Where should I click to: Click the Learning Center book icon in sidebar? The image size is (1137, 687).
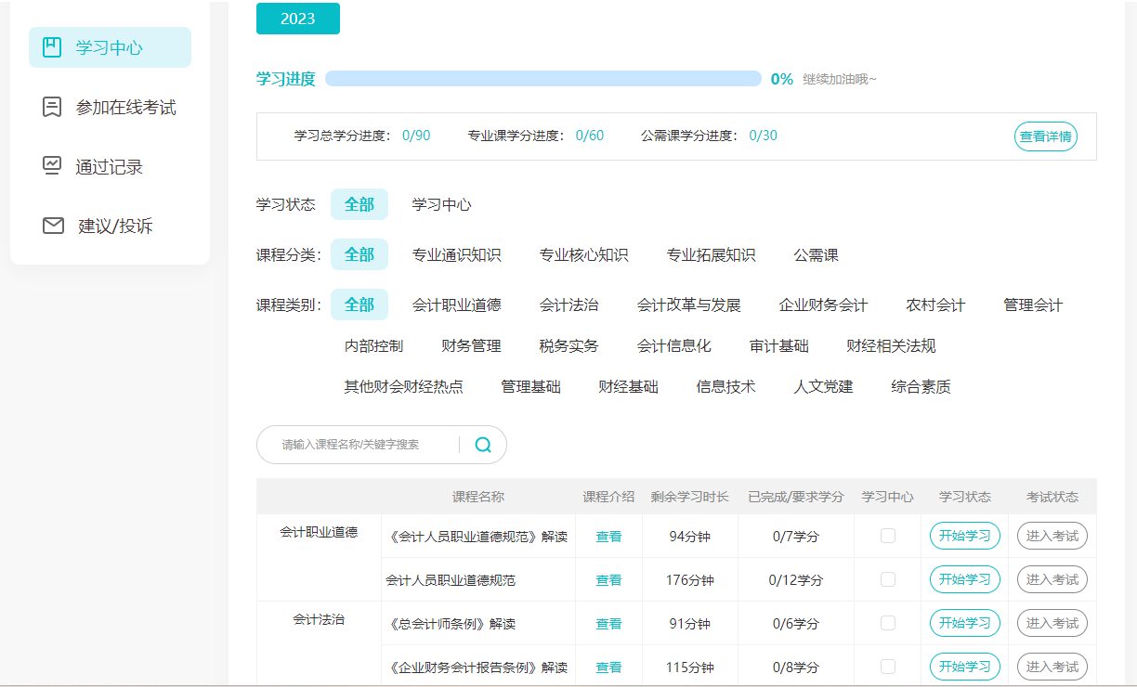(53, 47)
